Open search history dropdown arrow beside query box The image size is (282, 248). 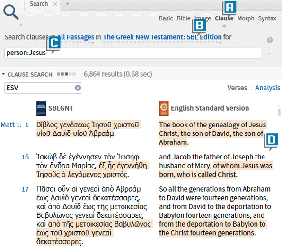pos(269,53)
